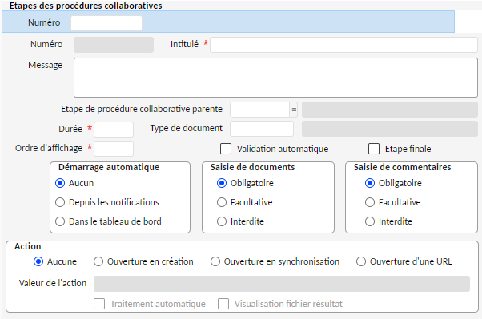Select Depuis les notifications radio option
482x319 pixels.
point(60,202)
